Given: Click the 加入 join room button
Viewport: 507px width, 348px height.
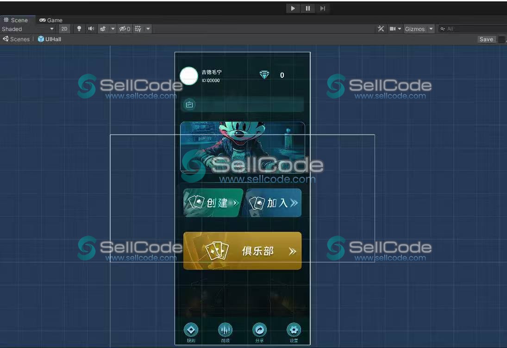Looking at the screenshot, I should click(x=274, y=203).
